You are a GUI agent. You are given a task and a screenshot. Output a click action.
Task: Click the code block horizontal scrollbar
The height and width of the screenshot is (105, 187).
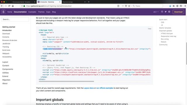pyautogui.click(x=66, y=81)
